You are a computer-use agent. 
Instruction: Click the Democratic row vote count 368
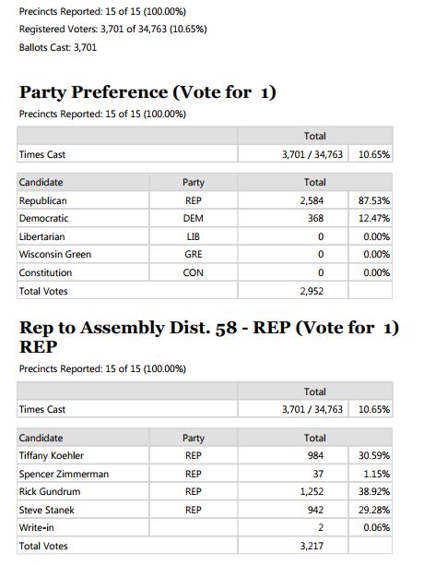click(315, 219)
